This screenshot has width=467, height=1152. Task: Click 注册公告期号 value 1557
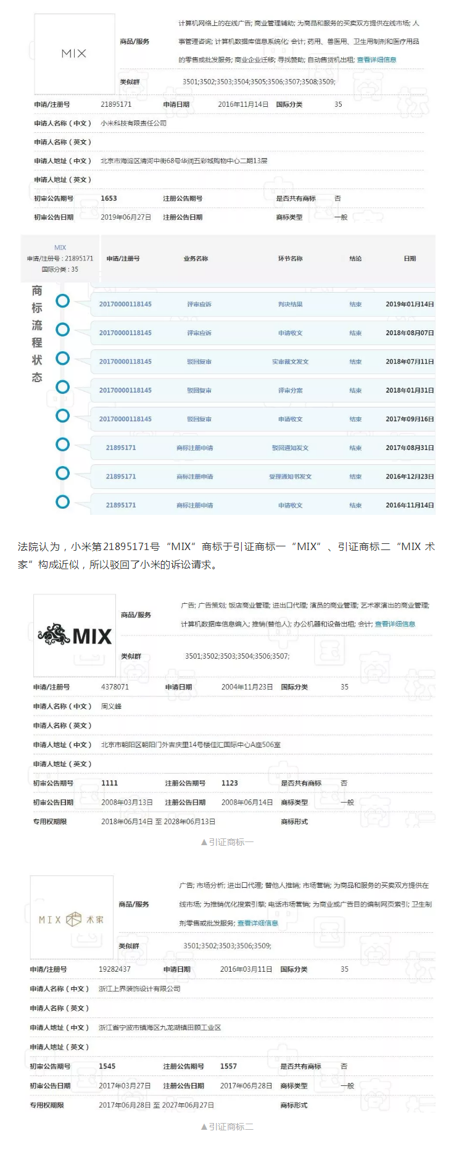(x=228, y=1066)
